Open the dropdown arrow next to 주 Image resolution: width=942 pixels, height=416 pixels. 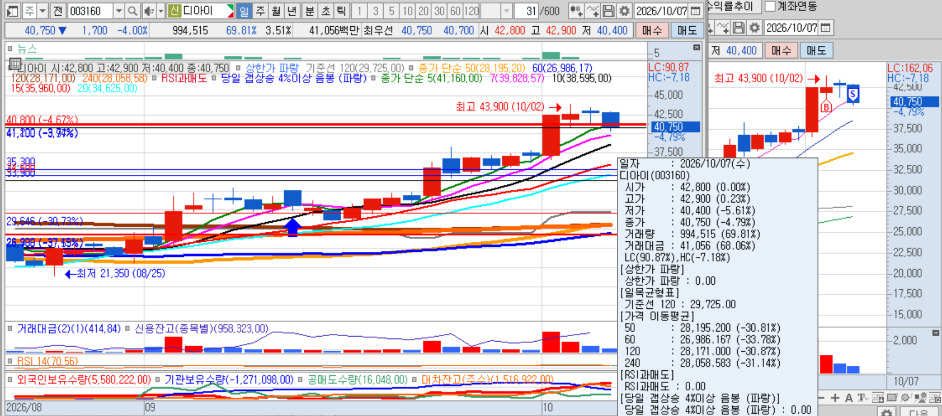[x=42, y=11]
